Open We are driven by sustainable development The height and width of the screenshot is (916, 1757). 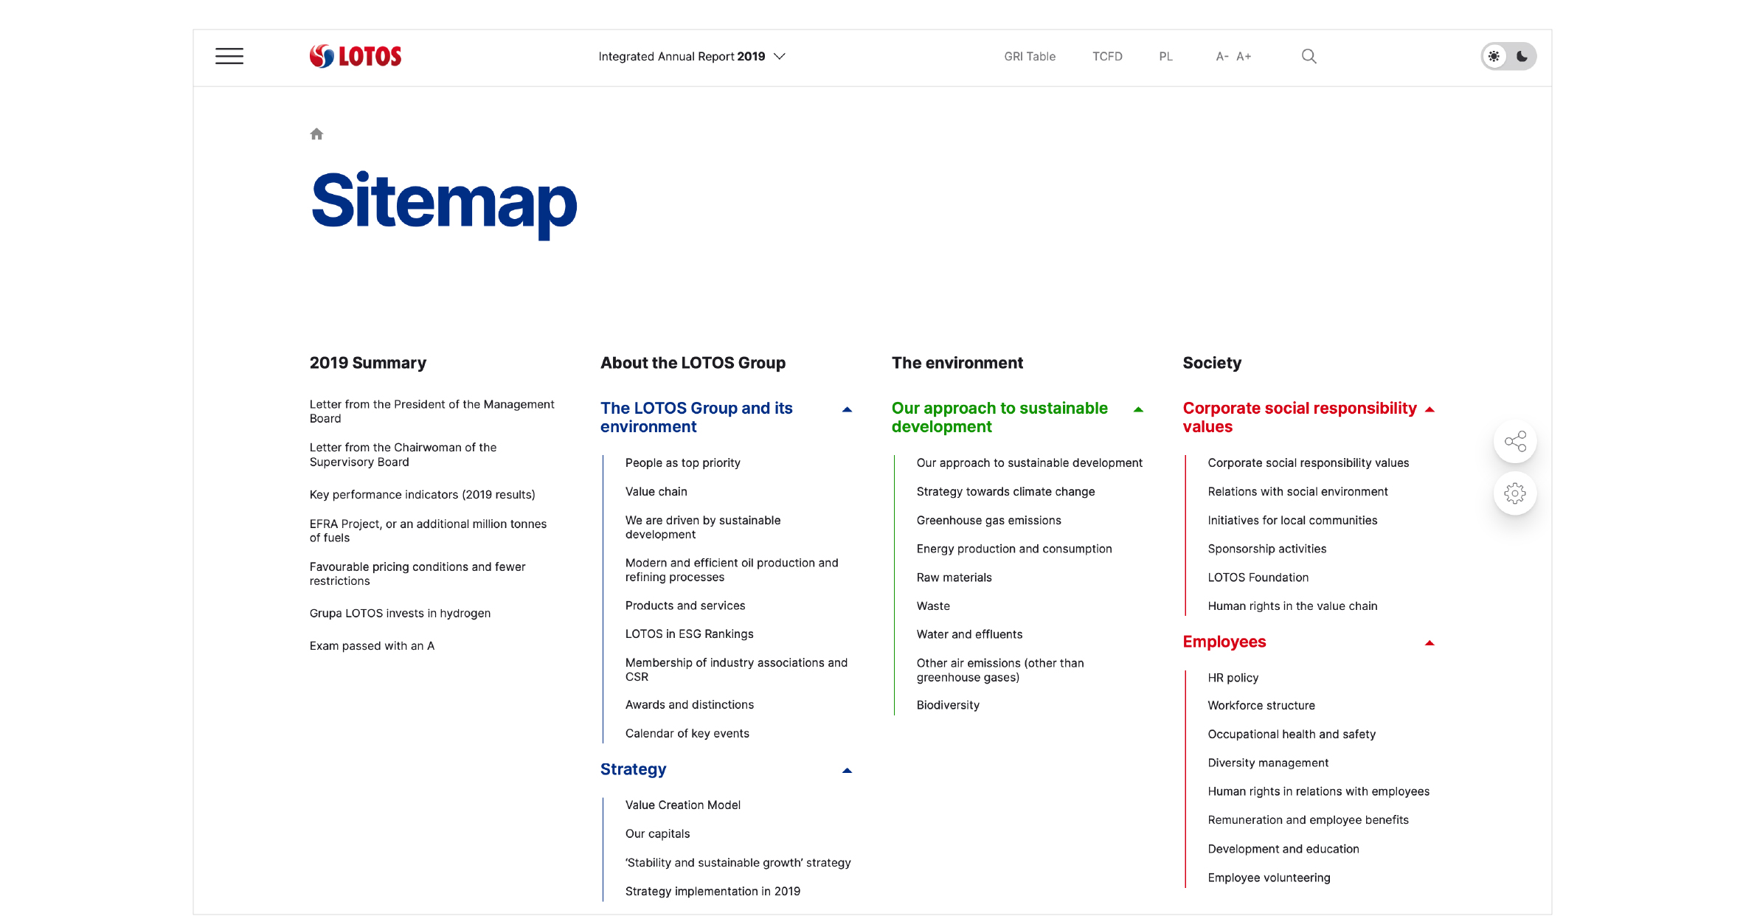click(x=703, y=527)
